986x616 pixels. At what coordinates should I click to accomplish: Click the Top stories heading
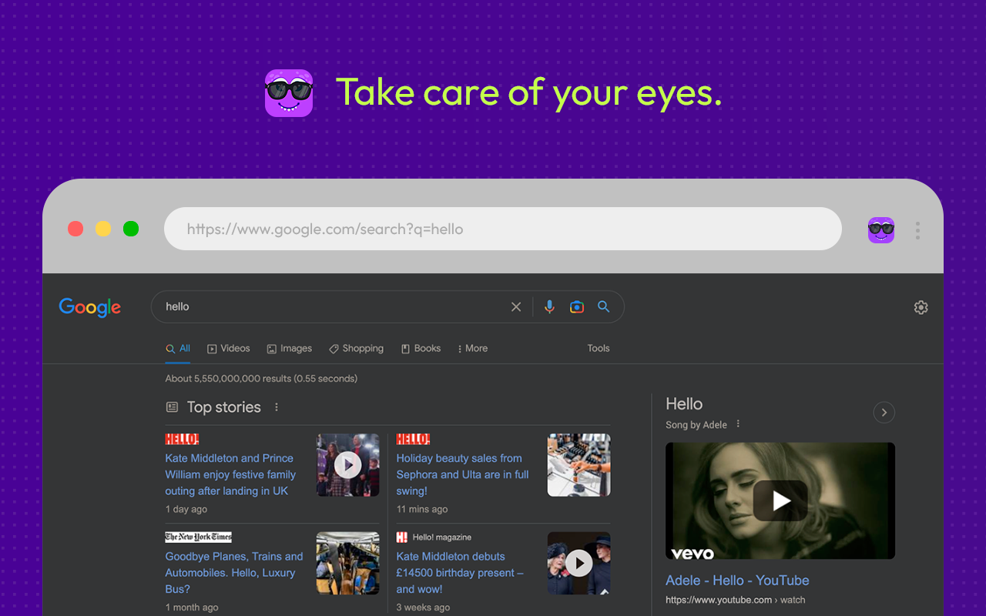click(224, 407)
